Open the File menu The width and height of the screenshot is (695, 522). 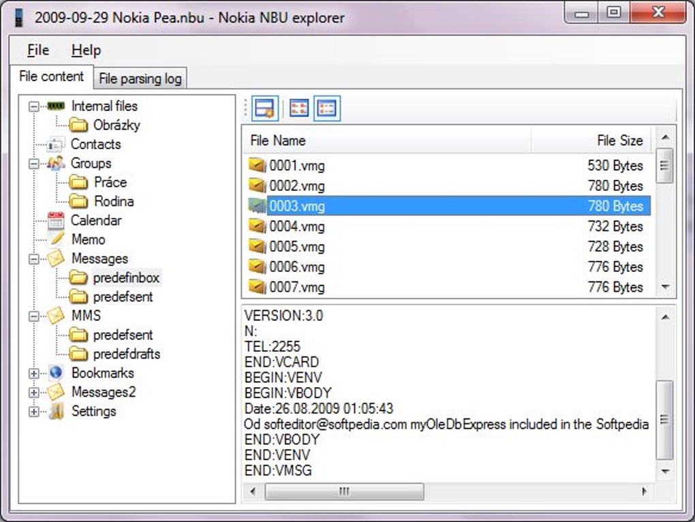[x=38, y=50]
